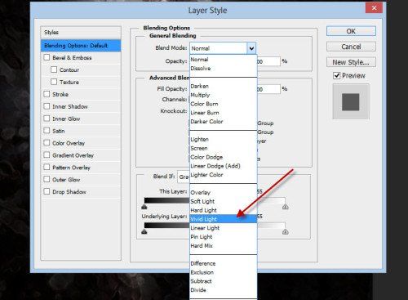Uncheck the Preview checkbox
The height and width of the screenshot is (300, 408).
[x=337, y=75]
